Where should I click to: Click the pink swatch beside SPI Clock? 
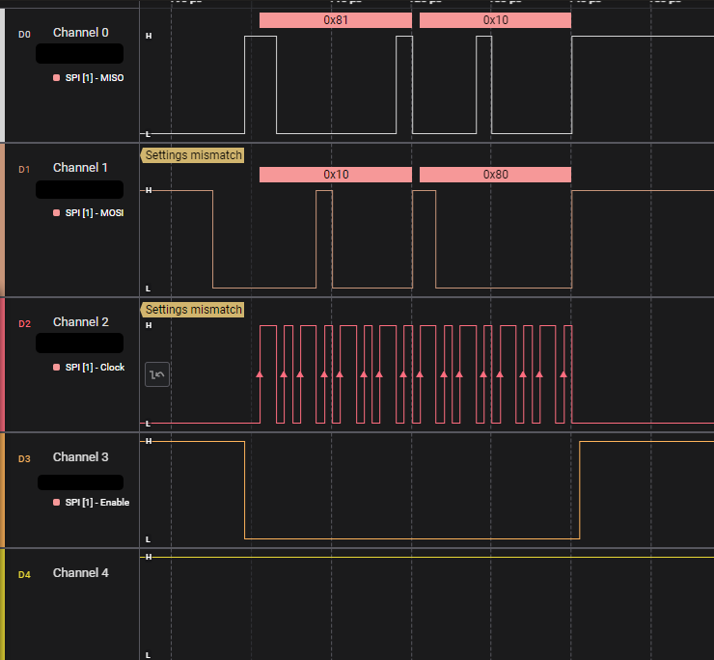pos(57,367)
